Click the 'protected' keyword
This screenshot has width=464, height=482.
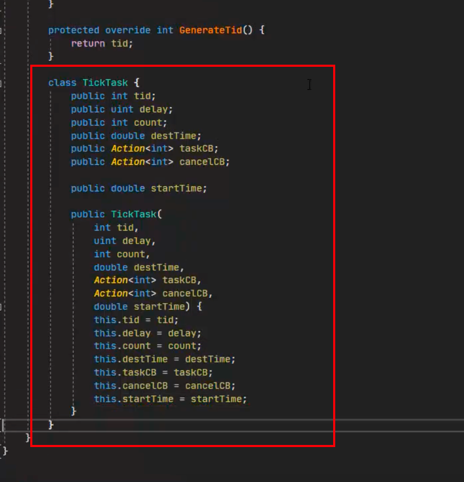[74, 30]
